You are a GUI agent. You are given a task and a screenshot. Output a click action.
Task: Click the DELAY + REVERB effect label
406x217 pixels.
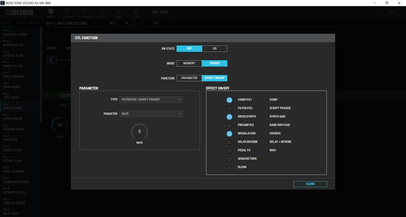[280, 142]
